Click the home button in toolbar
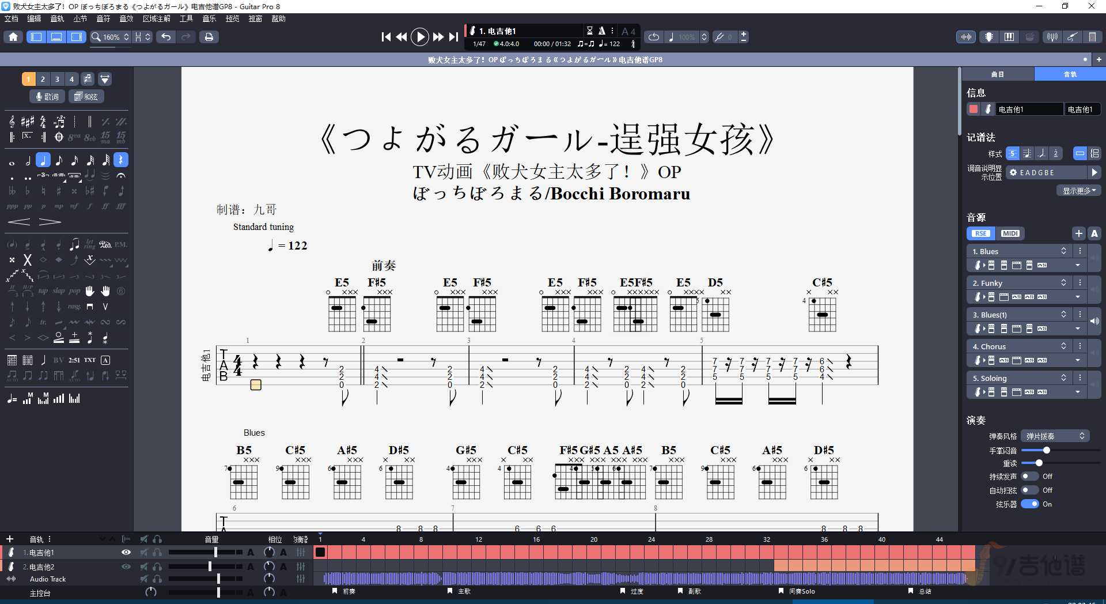Viewport: 1106px width, 604px height. [x=13, y=37]
